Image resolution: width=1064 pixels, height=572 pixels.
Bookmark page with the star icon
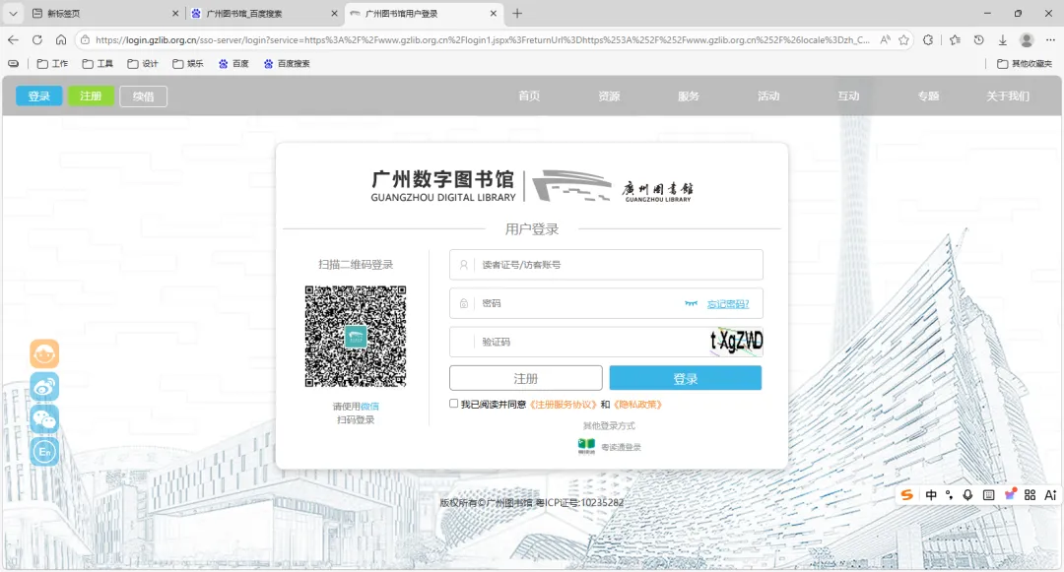[x=903, y=40]
